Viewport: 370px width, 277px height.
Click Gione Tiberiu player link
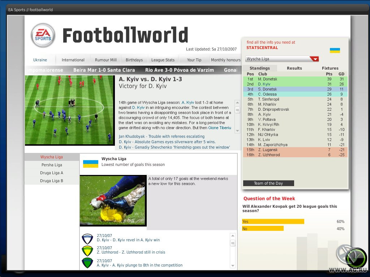[x=219, y=128]
